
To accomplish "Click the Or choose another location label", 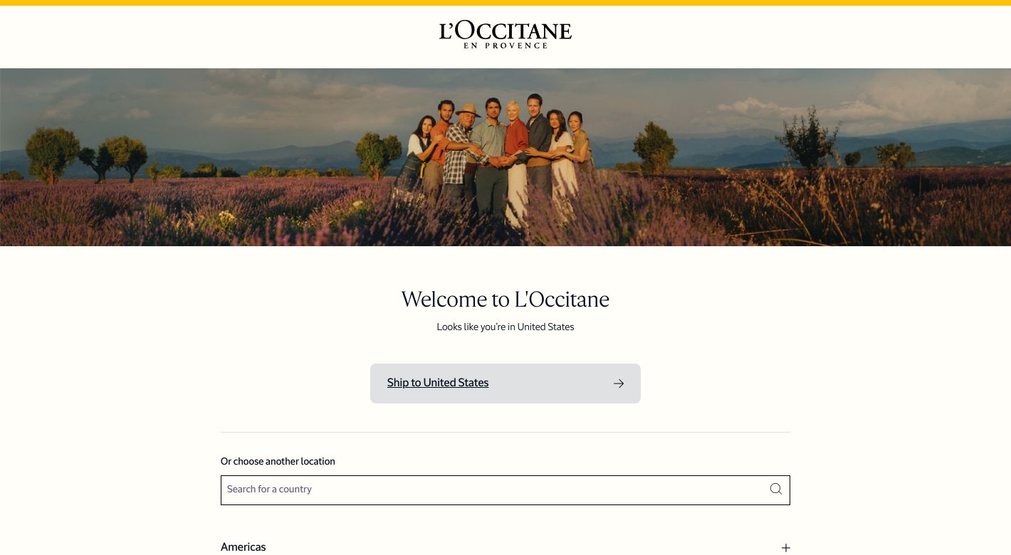I will [278, 461].
